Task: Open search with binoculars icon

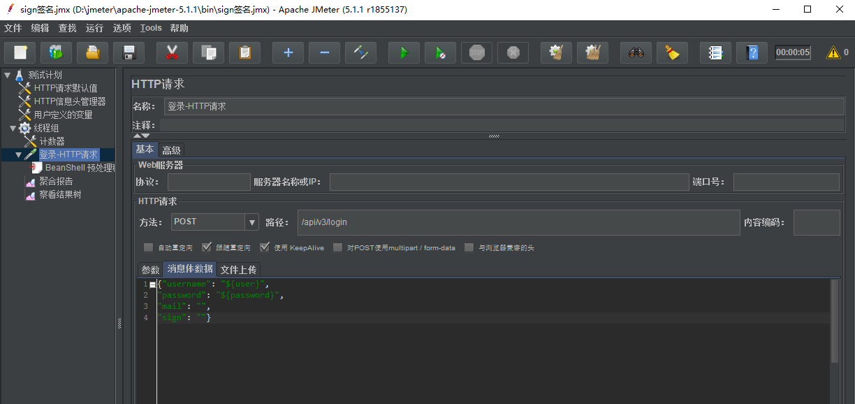Action: [x=636, y=52]
